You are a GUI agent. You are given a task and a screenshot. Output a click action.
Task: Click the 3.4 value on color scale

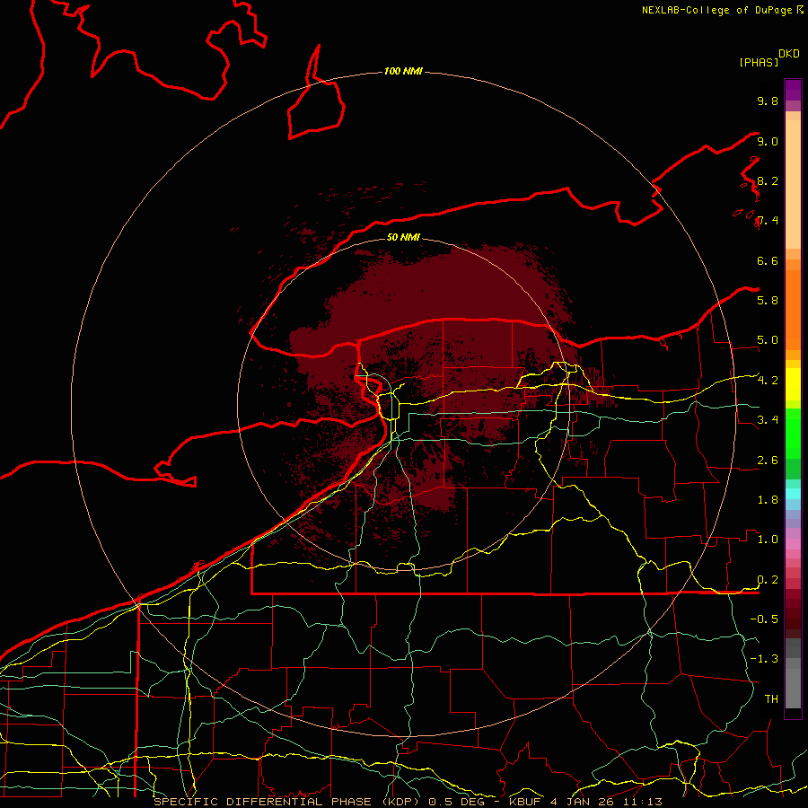768,419
